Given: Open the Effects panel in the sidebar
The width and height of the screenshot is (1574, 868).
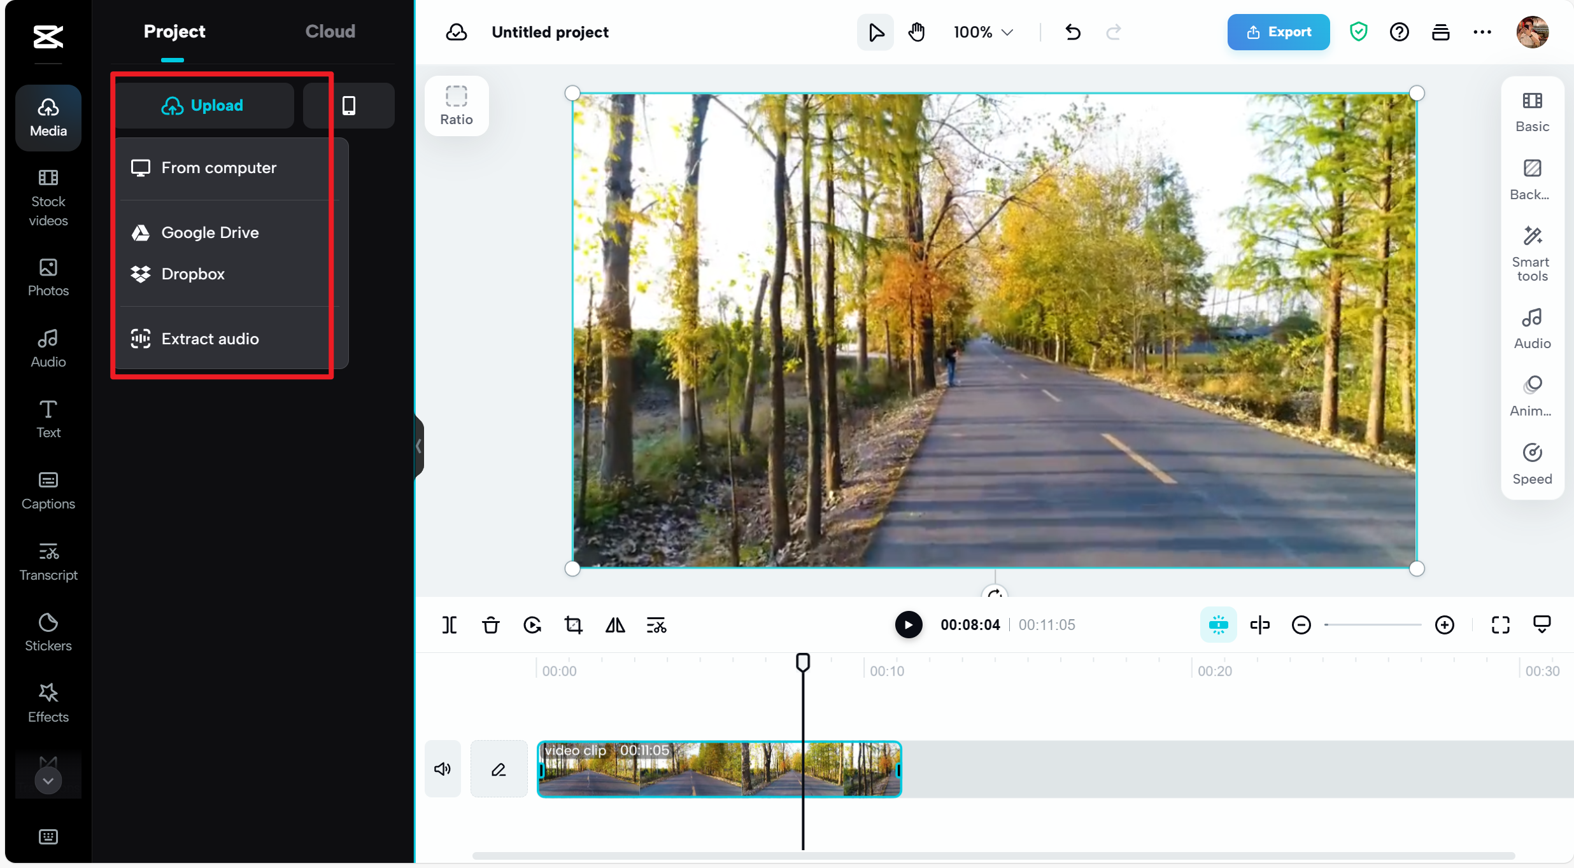Looking at the screenshot, I should click(48, 703).
